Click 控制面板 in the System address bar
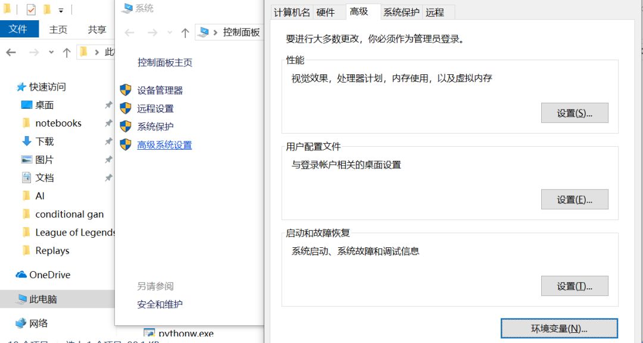Viewport: 643px width, 343px height. click(242, 32)
